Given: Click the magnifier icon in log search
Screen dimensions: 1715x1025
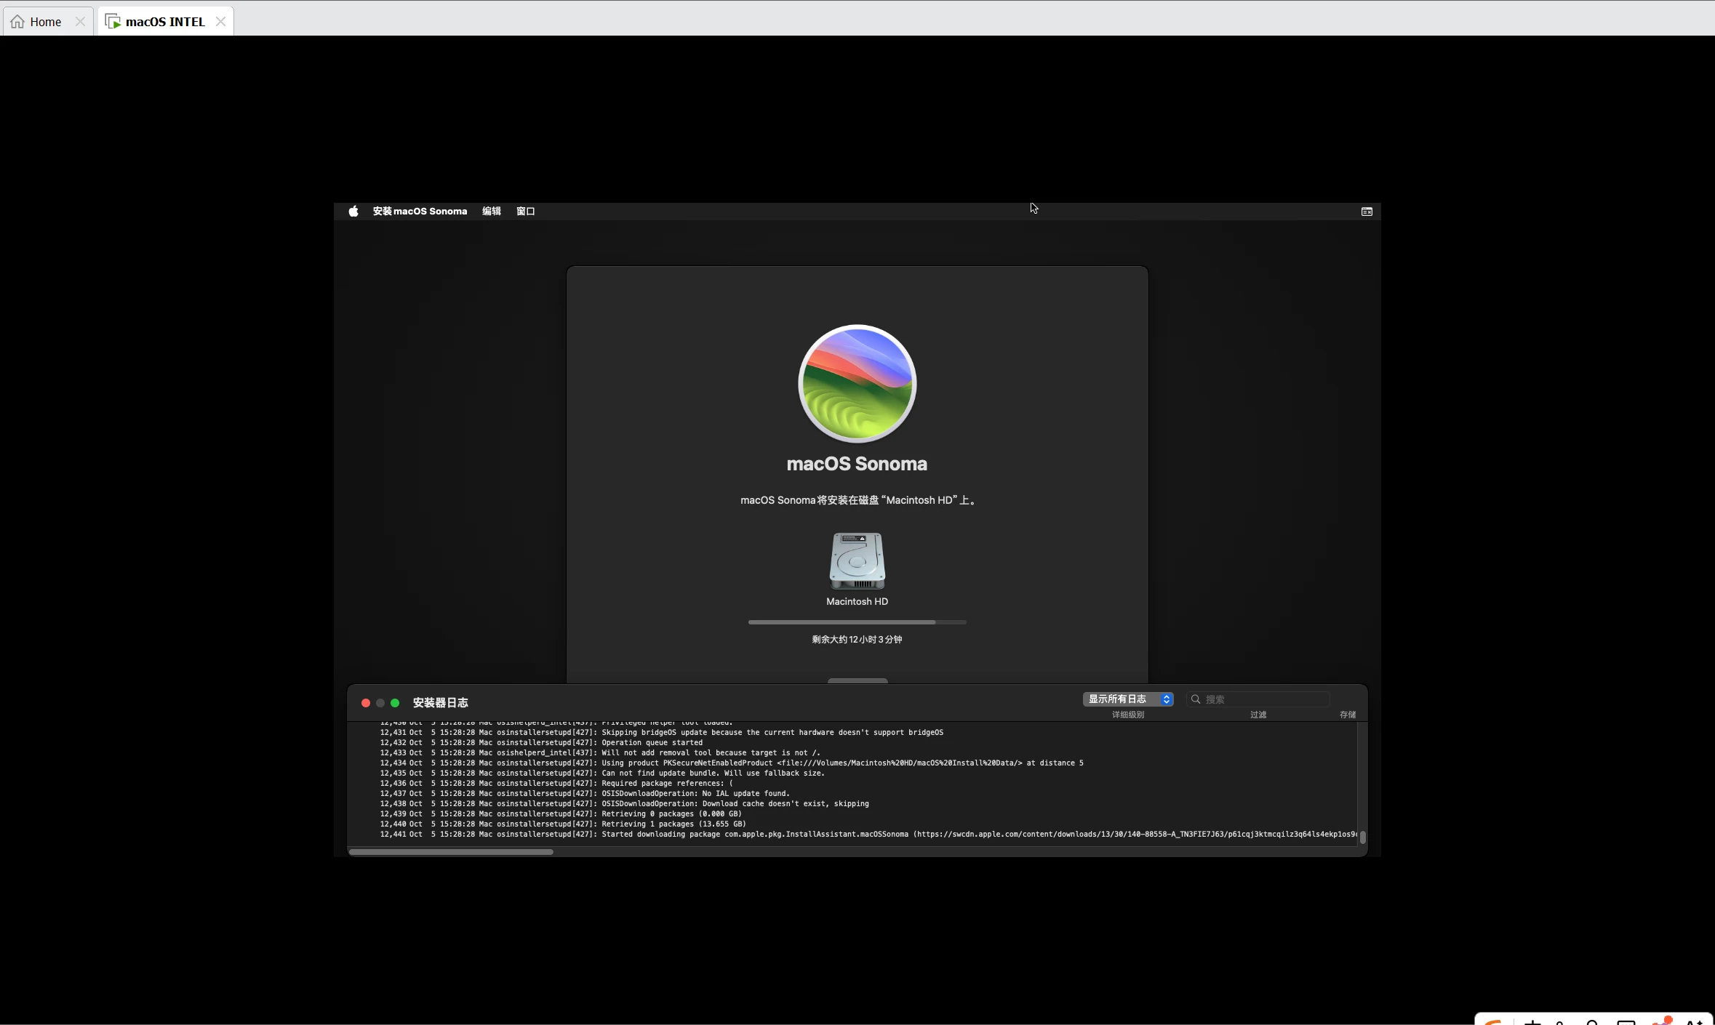Looking at the screenshot, I should 1195,699.
